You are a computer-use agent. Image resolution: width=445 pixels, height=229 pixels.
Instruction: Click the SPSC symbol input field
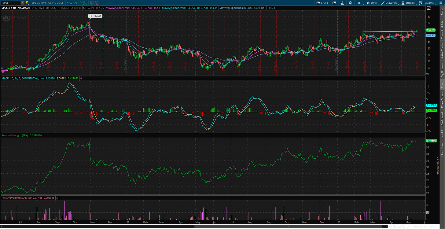11,3
